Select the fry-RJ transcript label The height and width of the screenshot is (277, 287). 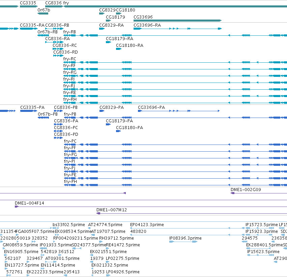coord(69,86)
